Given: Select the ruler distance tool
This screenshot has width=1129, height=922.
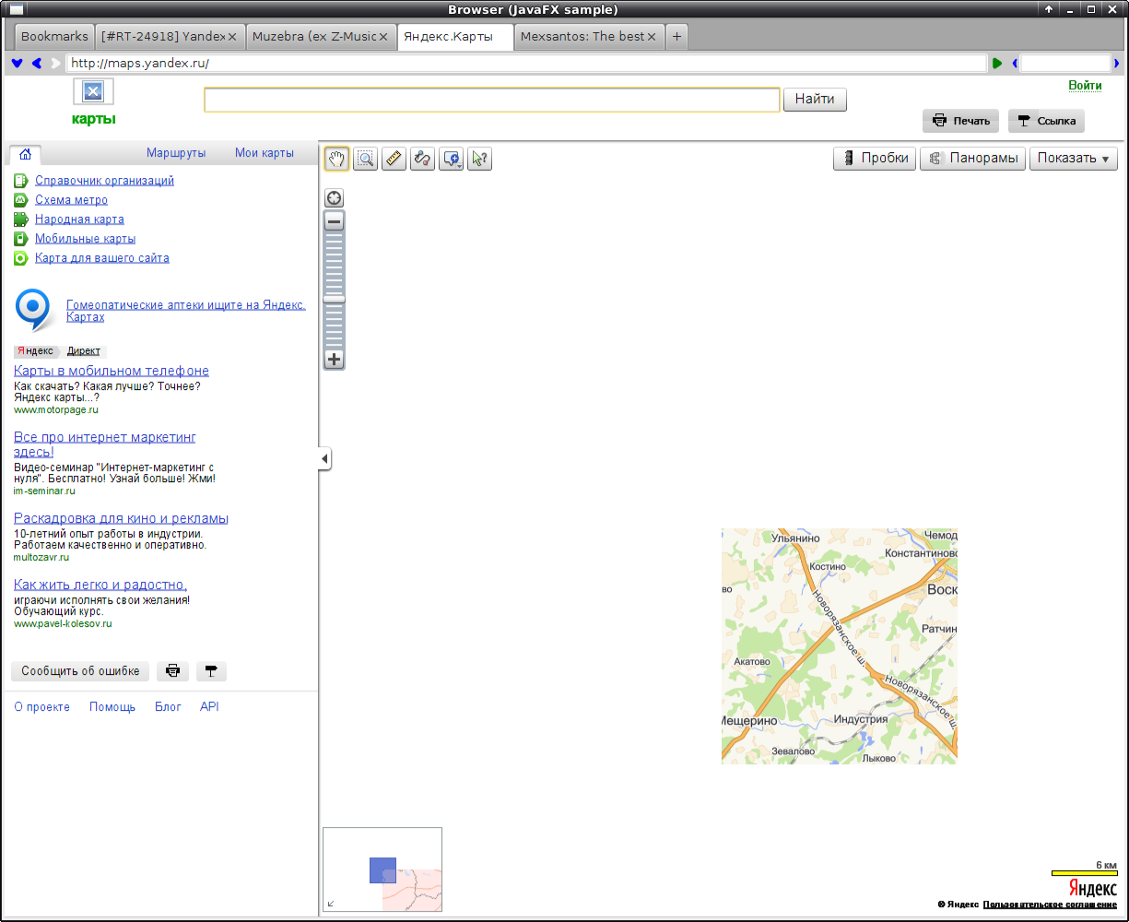Looking at the screenshot, I should point(394,159).
